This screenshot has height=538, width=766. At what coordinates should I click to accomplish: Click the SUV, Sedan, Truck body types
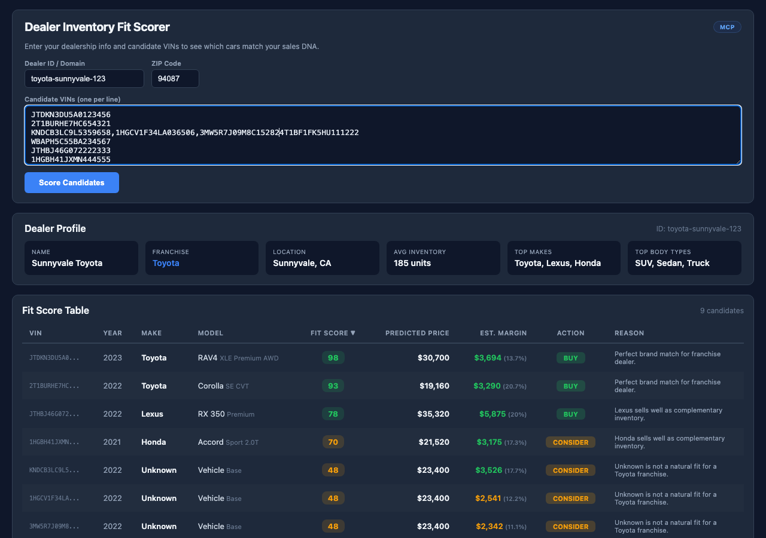[672, 263]
